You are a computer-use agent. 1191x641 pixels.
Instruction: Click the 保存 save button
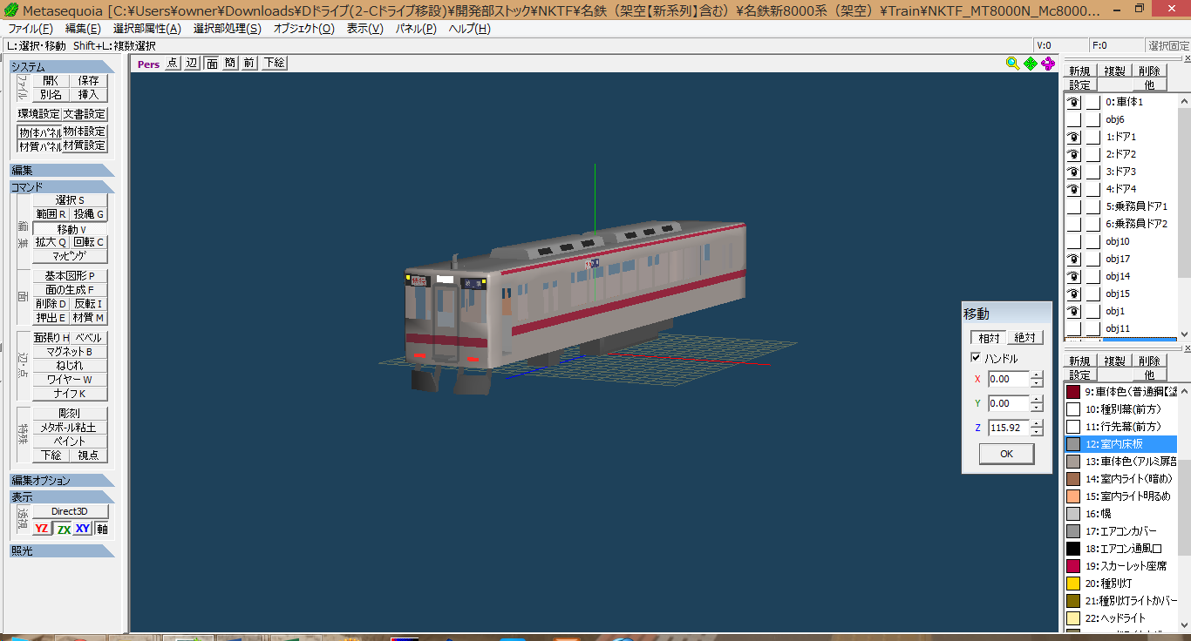coord(88,80)
